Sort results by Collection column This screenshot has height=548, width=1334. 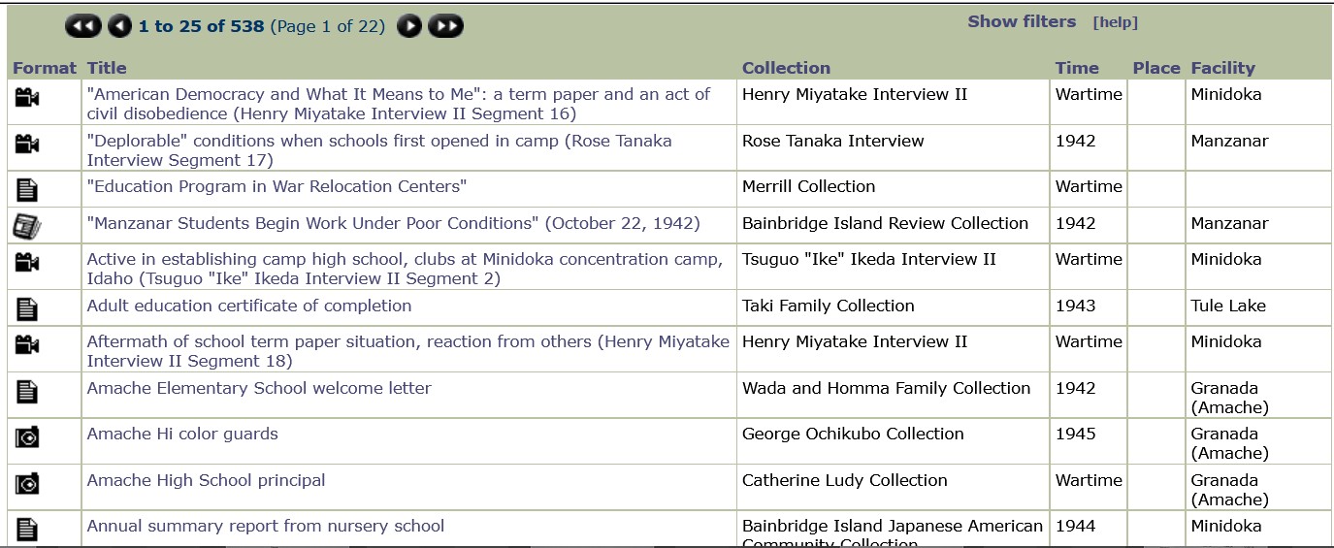(x=786, y=68)
